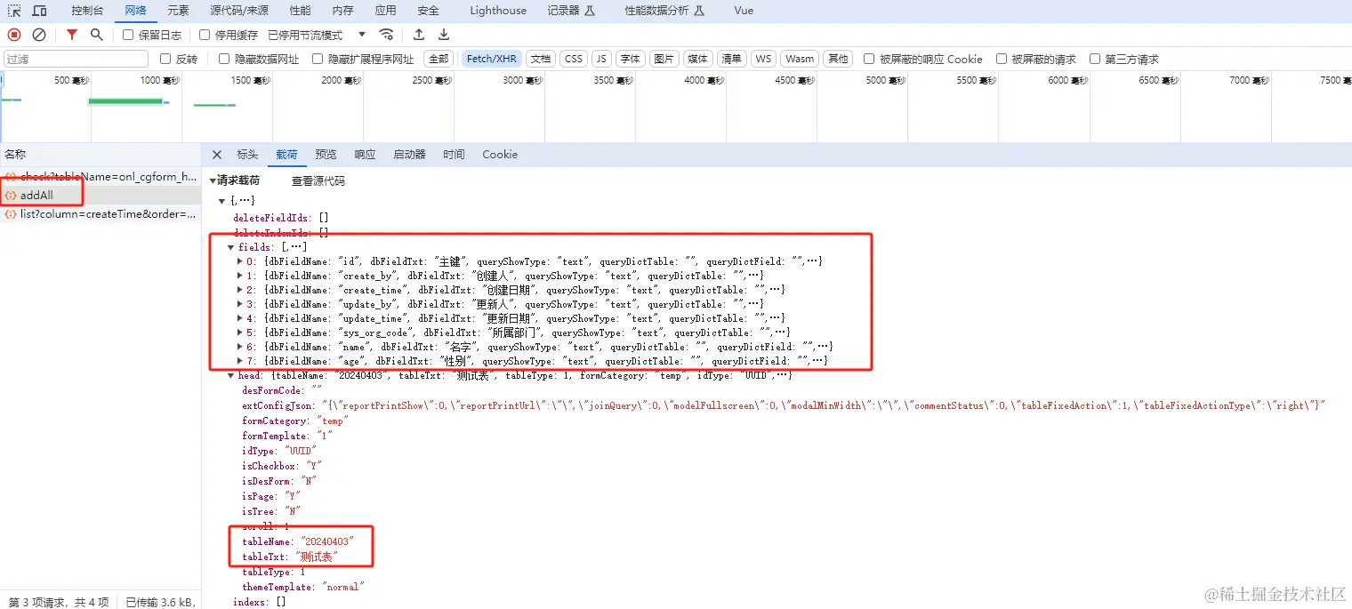The image size is (1352, 609).
Task: Toggle 隐藏扩展程序网址 checkbox
Action: [318, 59]
